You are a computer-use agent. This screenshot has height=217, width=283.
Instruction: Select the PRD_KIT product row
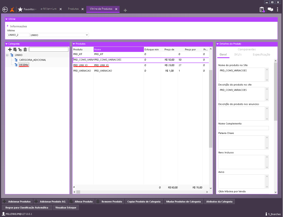point(141,54)
